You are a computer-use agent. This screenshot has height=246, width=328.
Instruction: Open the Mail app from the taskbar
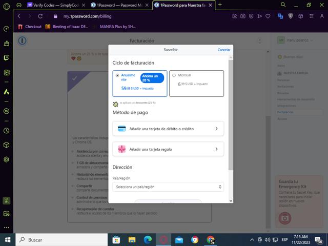coord(179,240)
